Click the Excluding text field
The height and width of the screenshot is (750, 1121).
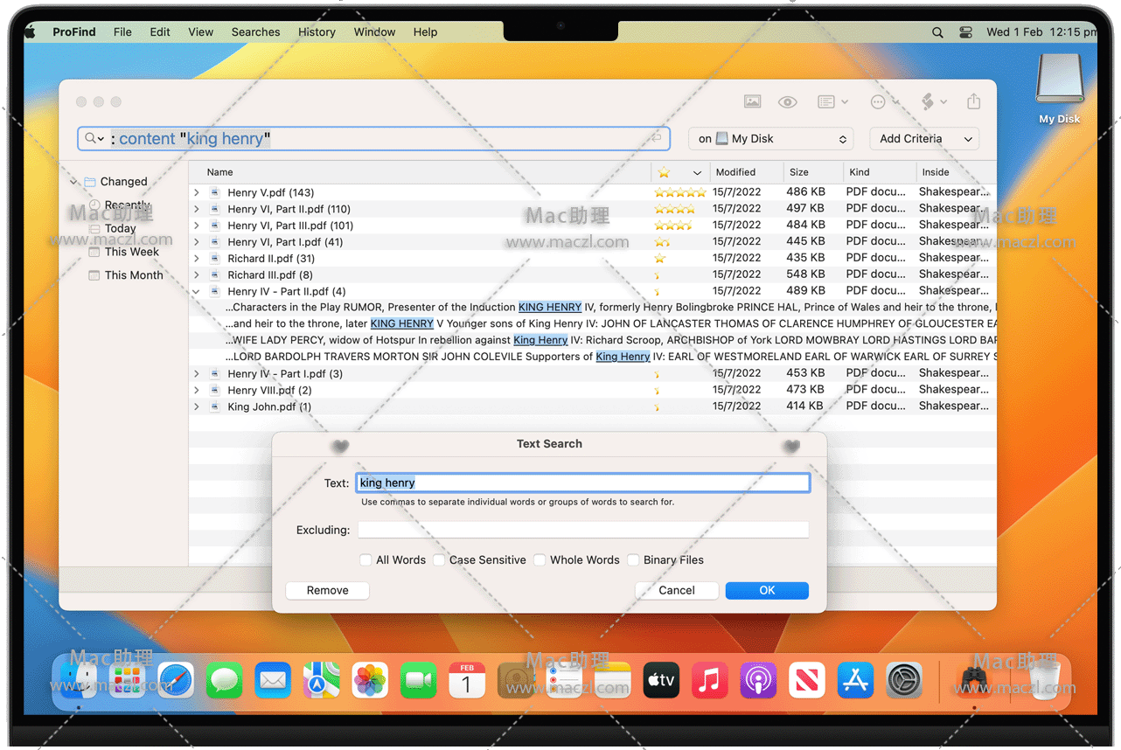[582, 530]
